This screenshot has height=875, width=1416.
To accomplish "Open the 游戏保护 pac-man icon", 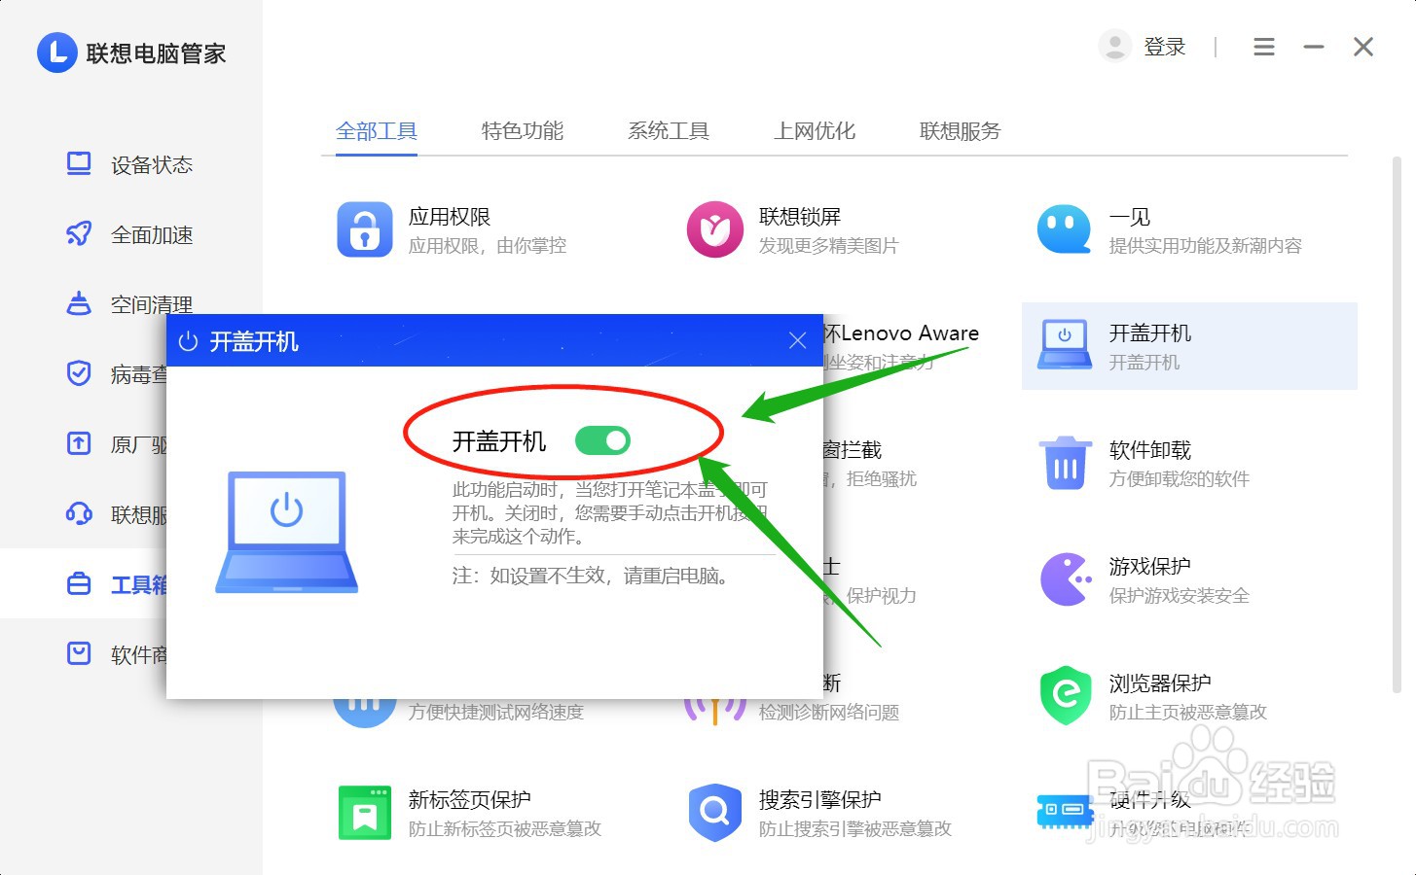I will pyautogui.click(x=1066, y=579).
